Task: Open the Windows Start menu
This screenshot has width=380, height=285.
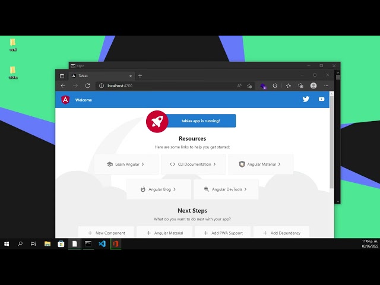Action: click(7, 244)
